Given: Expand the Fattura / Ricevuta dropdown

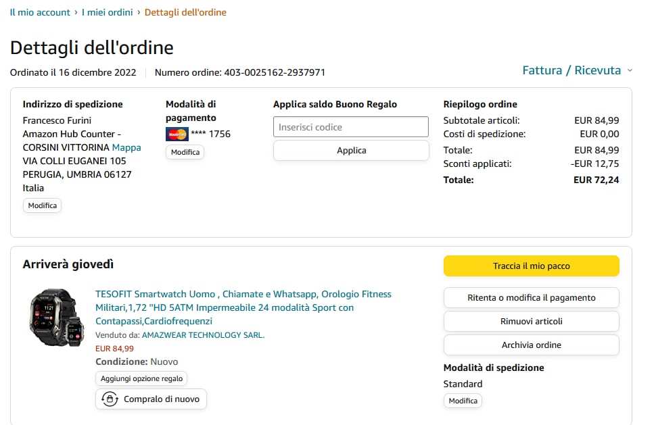Looking at the screenshot, I should coord(577,70).
